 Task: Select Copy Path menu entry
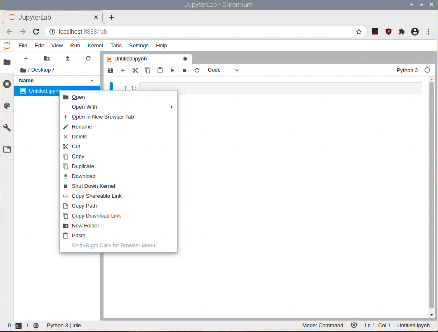(119, 206)
